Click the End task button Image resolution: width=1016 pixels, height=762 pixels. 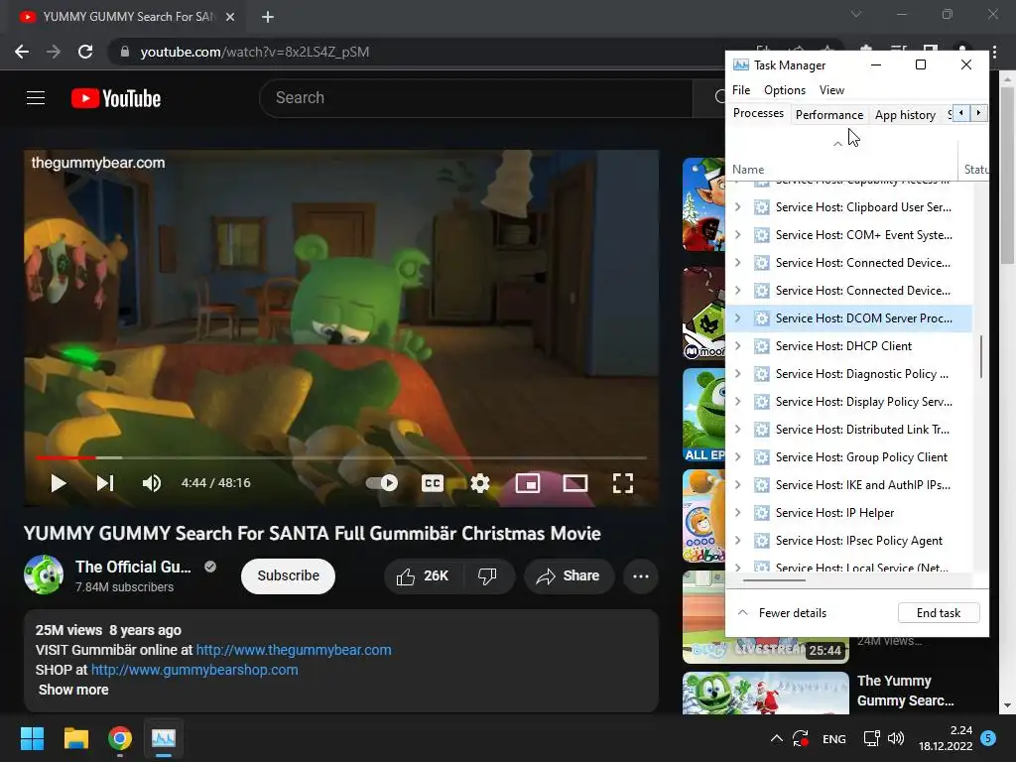tap(939, 613)
